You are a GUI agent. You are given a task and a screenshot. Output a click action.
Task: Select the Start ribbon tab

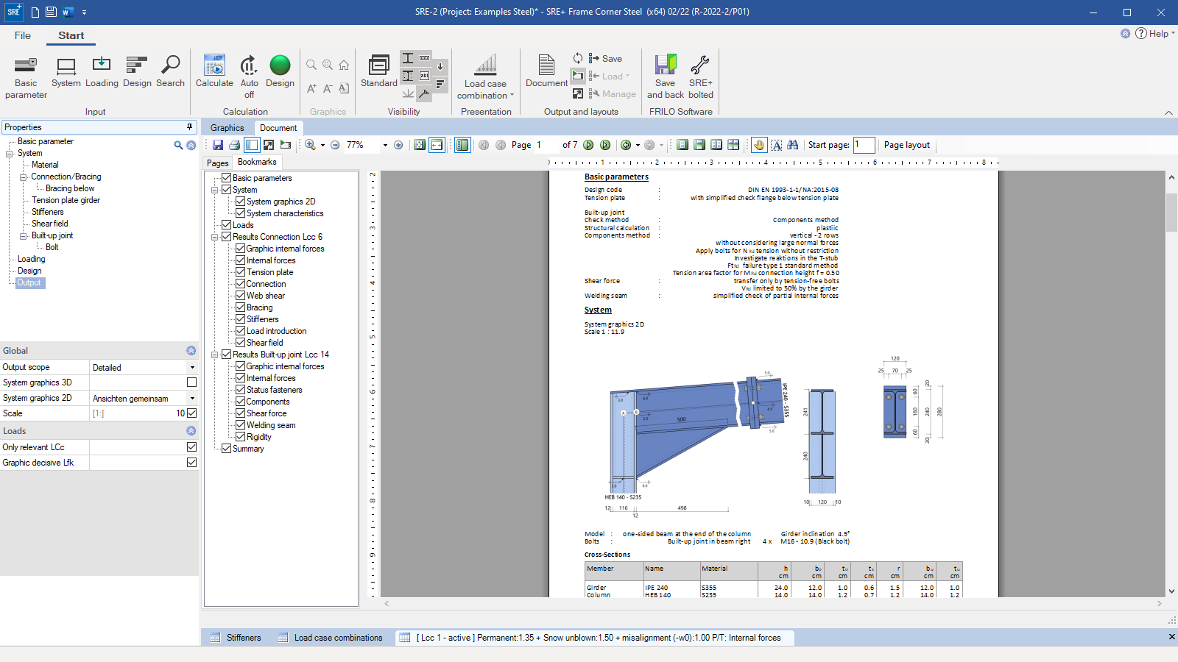click(71, 35)
